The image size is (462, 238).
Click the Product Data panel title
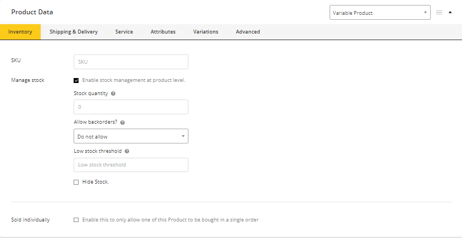click(x=32, y=12)
